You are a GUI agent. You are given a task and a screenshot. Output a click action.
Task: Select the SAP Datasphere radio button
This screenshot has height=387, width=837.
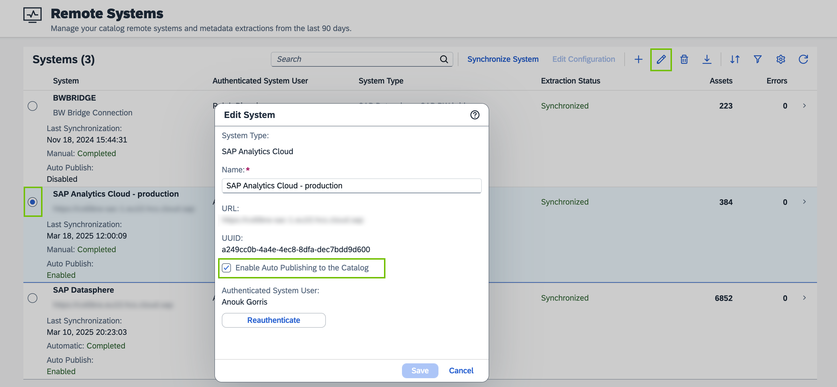point(32,298)
